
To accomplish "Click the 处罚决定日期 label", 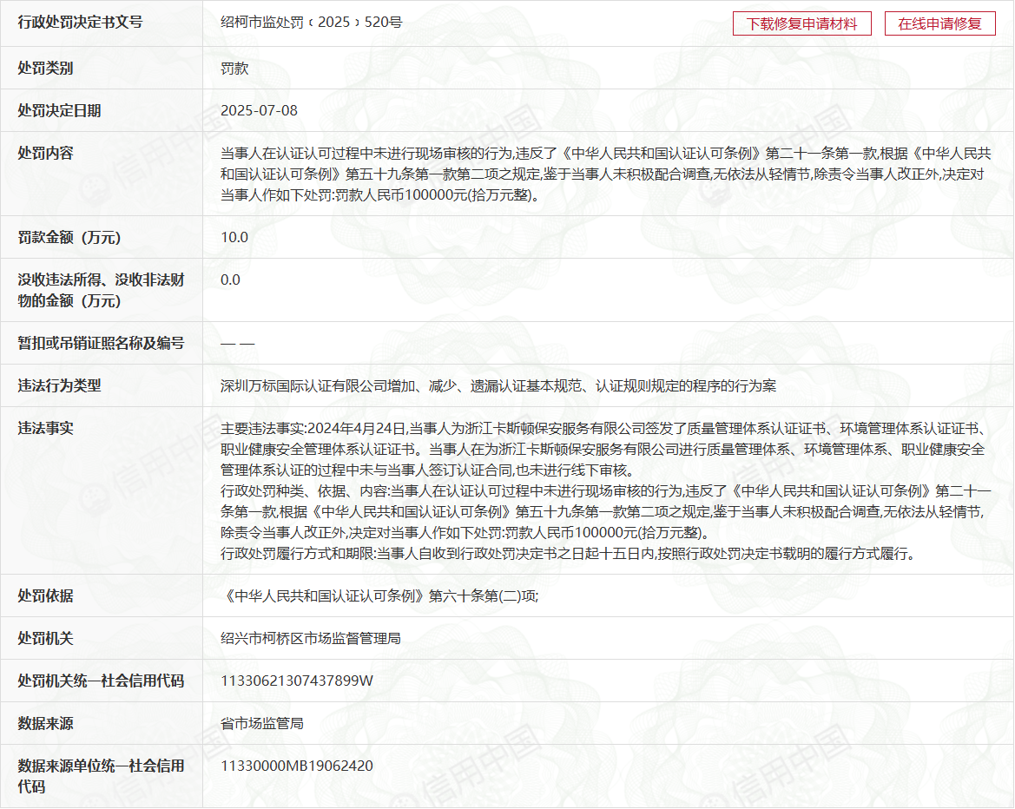I will (x=59, y=110).
